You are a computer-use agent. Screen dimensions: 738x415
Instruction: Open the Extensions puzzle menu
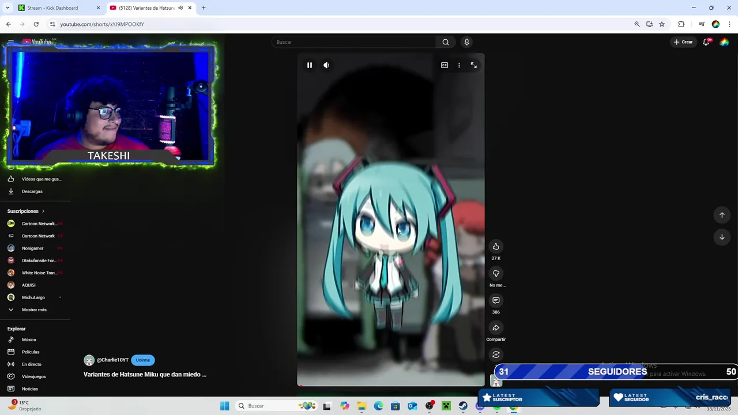681,24
